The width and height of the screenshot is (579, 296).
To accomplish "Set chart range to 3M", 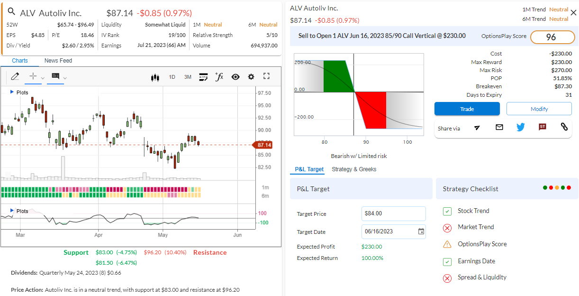I will (x=188, y=77).
